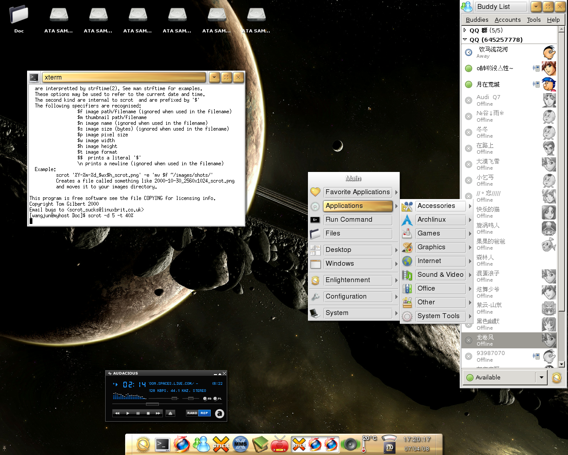Screen dimensions: 568x455
Task: Click the mood icon beside Available status
Action: tap(556, 378)
